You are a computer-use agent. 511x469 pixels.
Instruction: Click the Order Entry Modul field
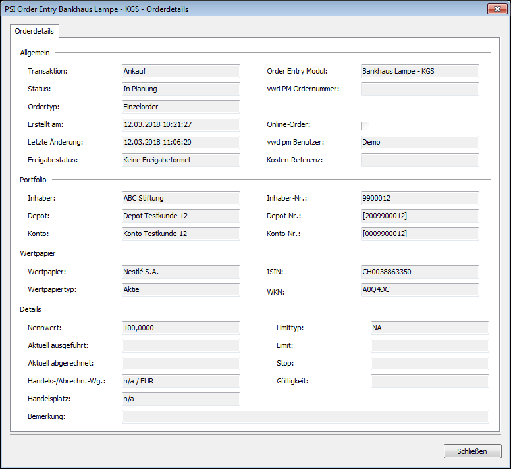coord(419,71)
